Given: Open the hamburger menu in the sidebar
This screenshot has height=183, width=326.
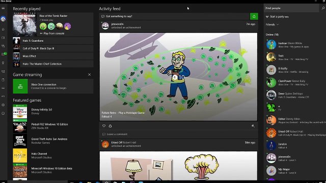Looking at the screenshot, I should [x=3, y=8].
